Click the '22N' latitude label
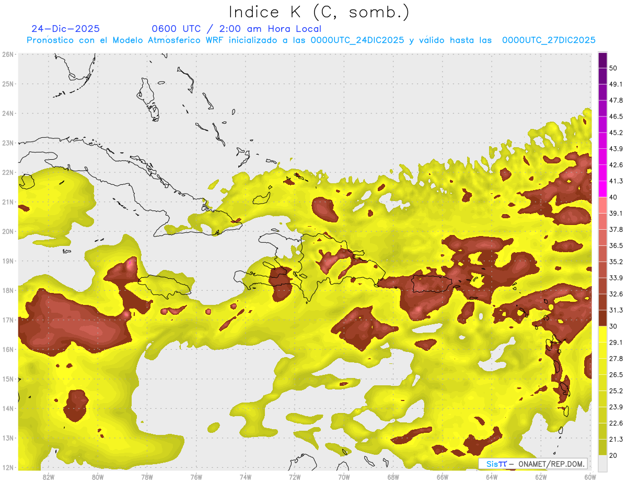This screenshot has width=627, height=484. click(x=8, y=172)
